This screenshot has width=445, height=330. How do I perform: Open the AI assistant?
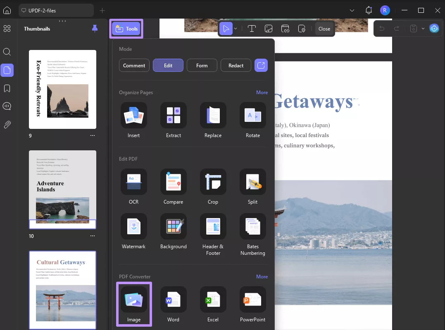pos(434,28)
